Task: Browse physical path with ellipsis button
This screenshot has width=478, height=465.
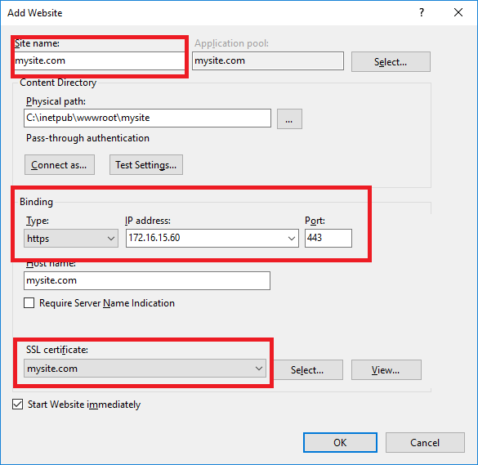Action: click(x=289, y=118)
